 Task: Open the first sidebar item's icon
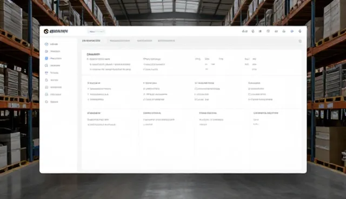(x=46, y=44)
